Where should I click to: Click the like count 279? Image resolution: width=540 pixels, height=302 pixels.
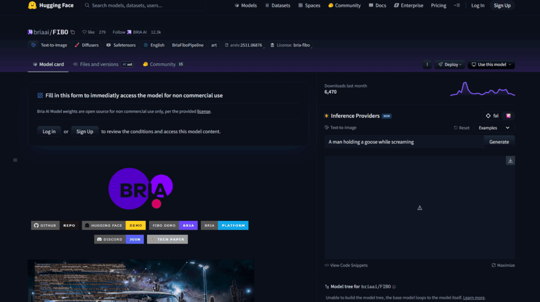(x=102, y=32)
